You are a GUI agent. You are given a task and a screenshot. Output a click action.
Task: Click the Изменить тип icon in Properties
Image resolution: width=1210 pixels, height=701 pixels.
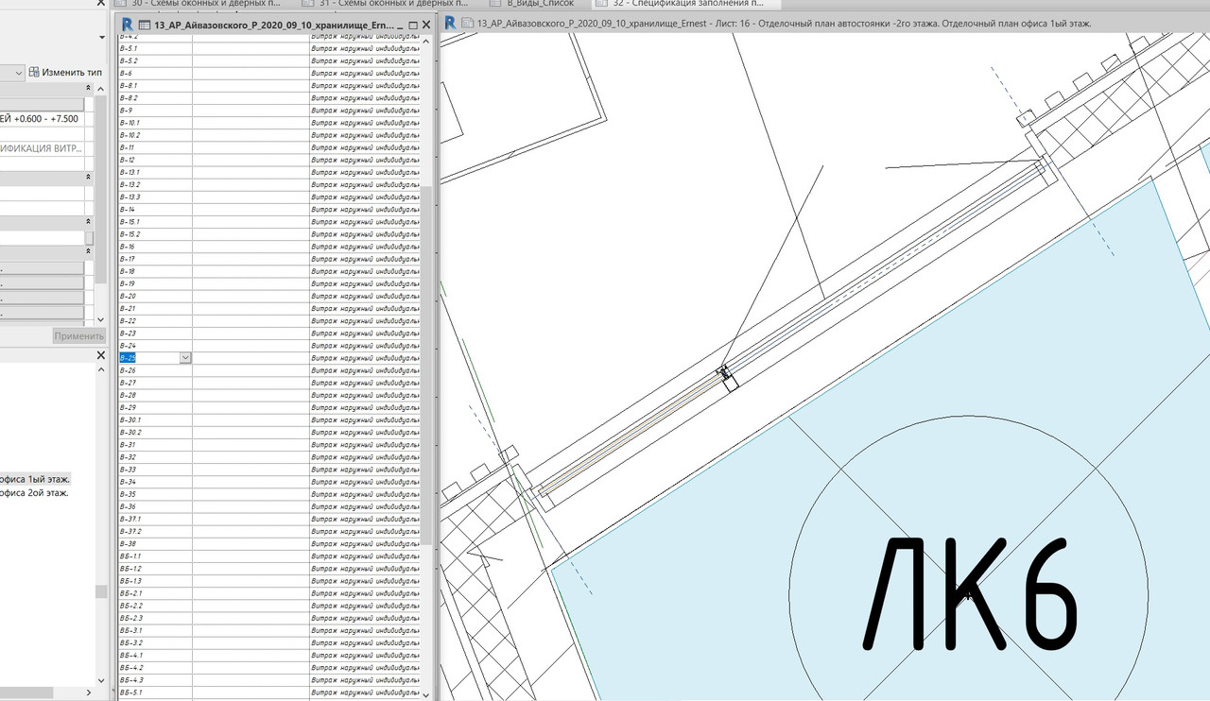coord(34,72)
